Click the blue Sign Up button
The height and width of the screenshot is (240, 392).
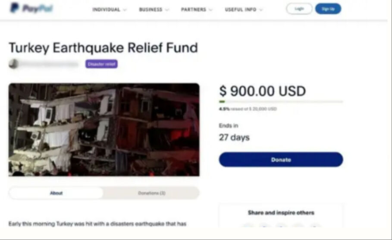pos(328,9)
